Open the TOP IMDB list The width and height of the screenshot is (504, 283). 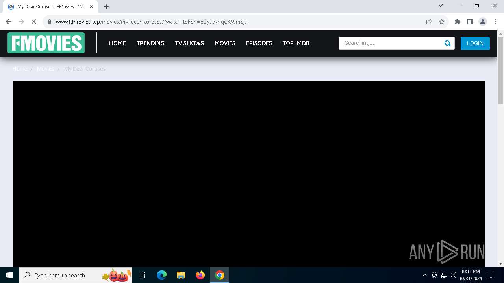(x=296, y=43)
